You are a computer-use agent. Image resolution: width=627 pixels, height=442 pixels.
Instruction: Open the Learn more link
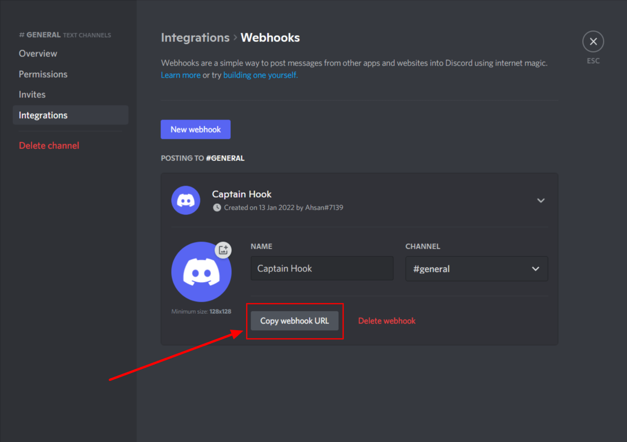click(x=181, y=75)
